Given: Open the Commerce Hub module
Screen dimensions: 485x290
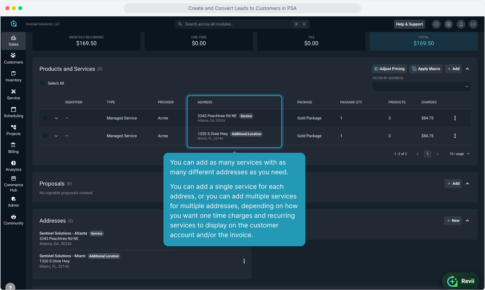Looking at the screenshot, I should tap(13, 184).
